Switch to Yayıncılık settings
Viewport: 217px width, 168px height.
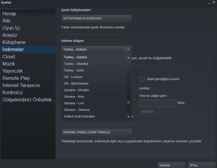(28, 71)
